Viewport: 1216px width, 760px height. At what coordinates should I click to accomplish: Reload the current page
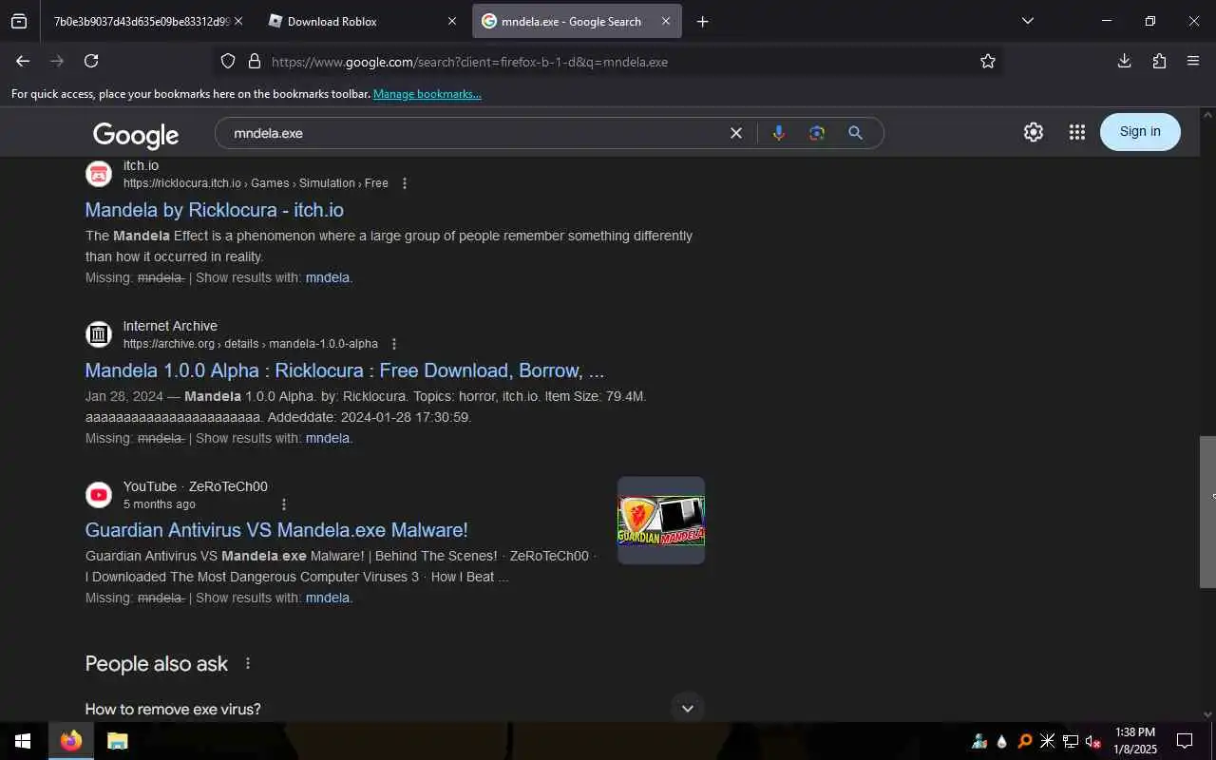click(x=91, y=61)
